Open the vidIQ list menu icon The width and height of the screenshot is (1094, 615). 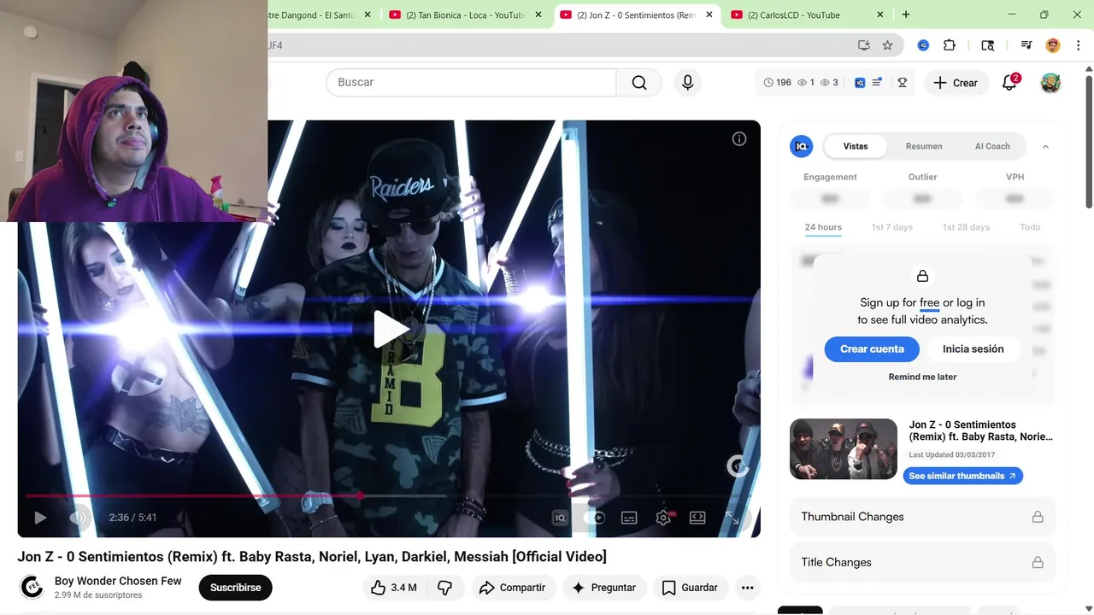coord(877,83)
